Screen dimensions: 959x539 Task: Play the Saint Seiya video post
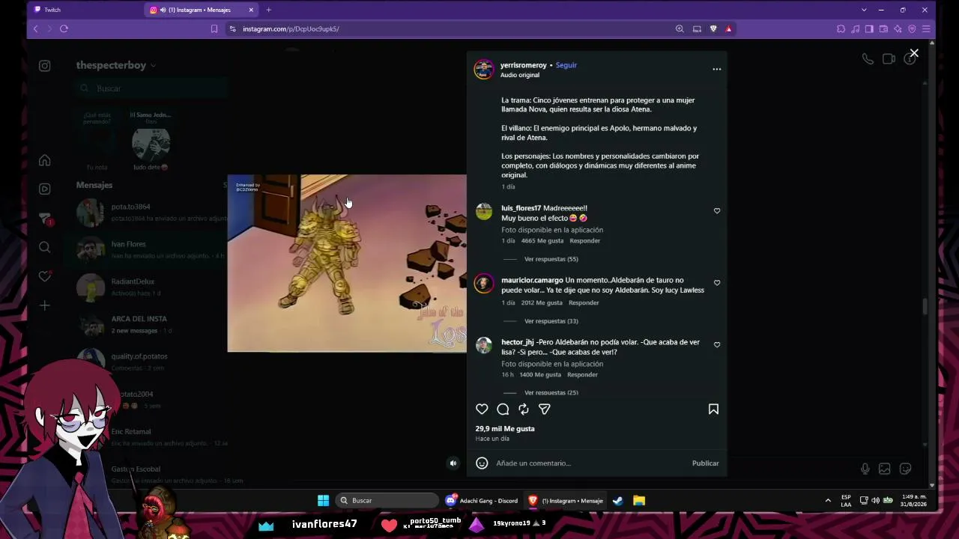[x=347, y=263]
